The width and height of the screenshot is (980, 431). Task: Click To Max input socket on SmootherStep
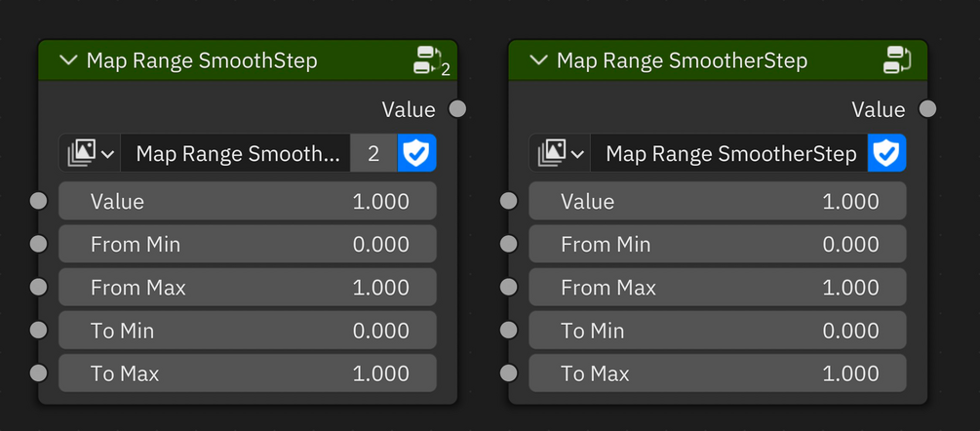509,373
